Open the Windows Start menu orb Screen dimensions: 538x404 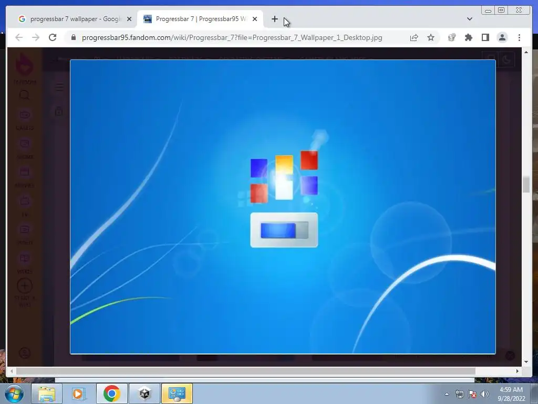pos(14,393)
